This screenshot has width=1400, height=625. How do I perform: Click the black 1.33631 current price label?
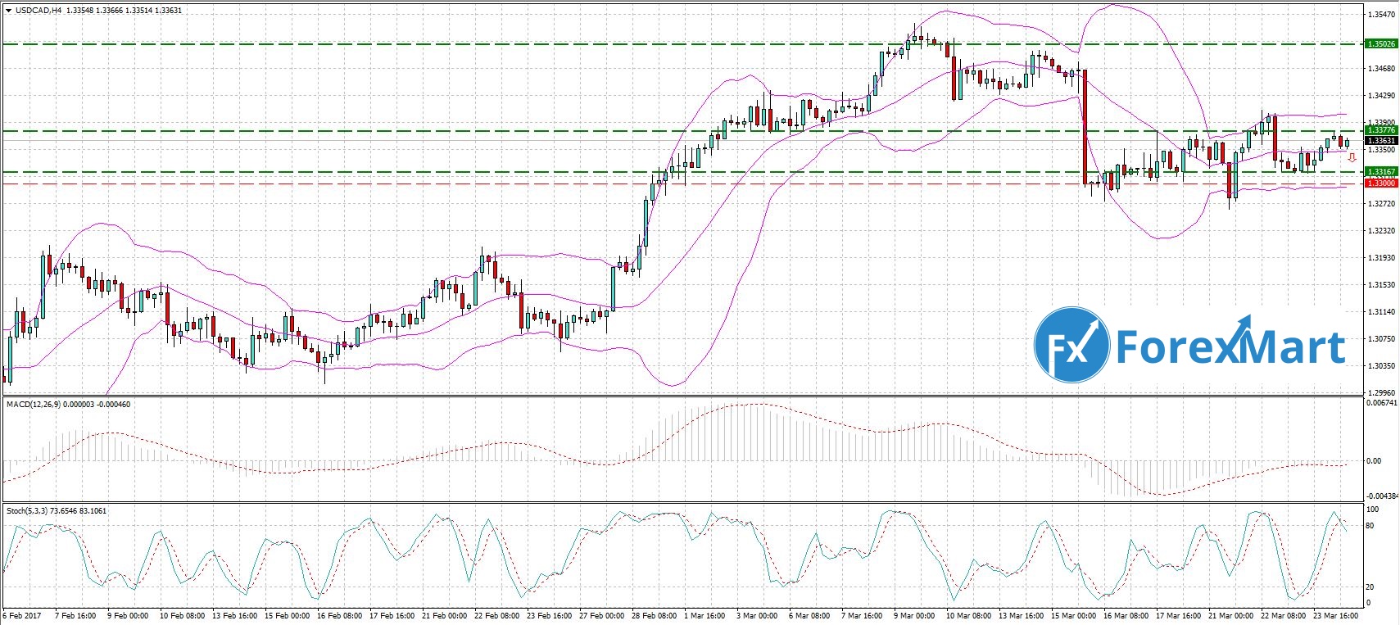pos(1381,140)
